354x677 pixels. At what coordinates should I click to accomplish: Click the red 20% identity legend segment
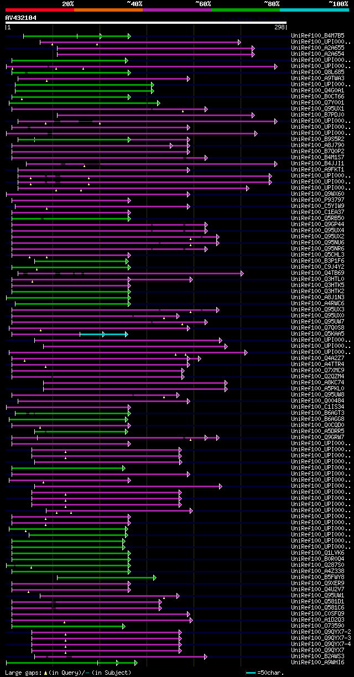tap(40, 10)
